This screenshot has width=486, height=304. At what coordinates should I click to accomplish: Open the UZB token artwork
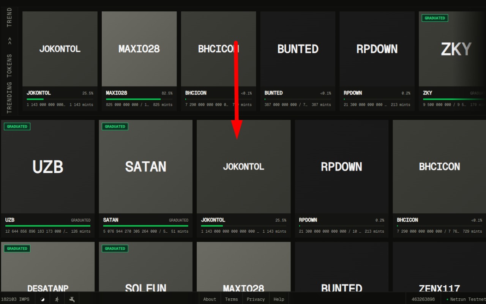point(48,167)
